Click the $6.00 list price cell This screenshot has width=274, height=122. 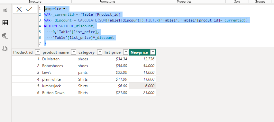click(x=116, y=86)
